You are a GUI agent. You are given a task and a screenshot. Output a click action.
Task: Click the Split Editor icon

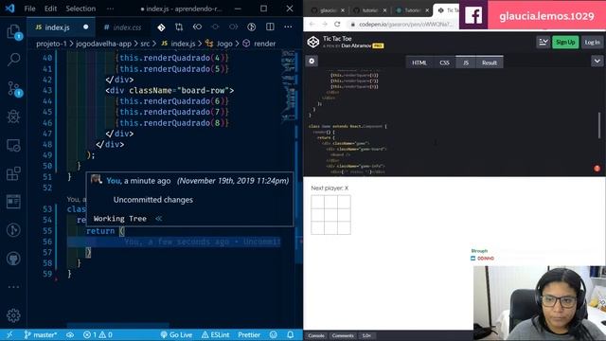[x=270, y=27]
